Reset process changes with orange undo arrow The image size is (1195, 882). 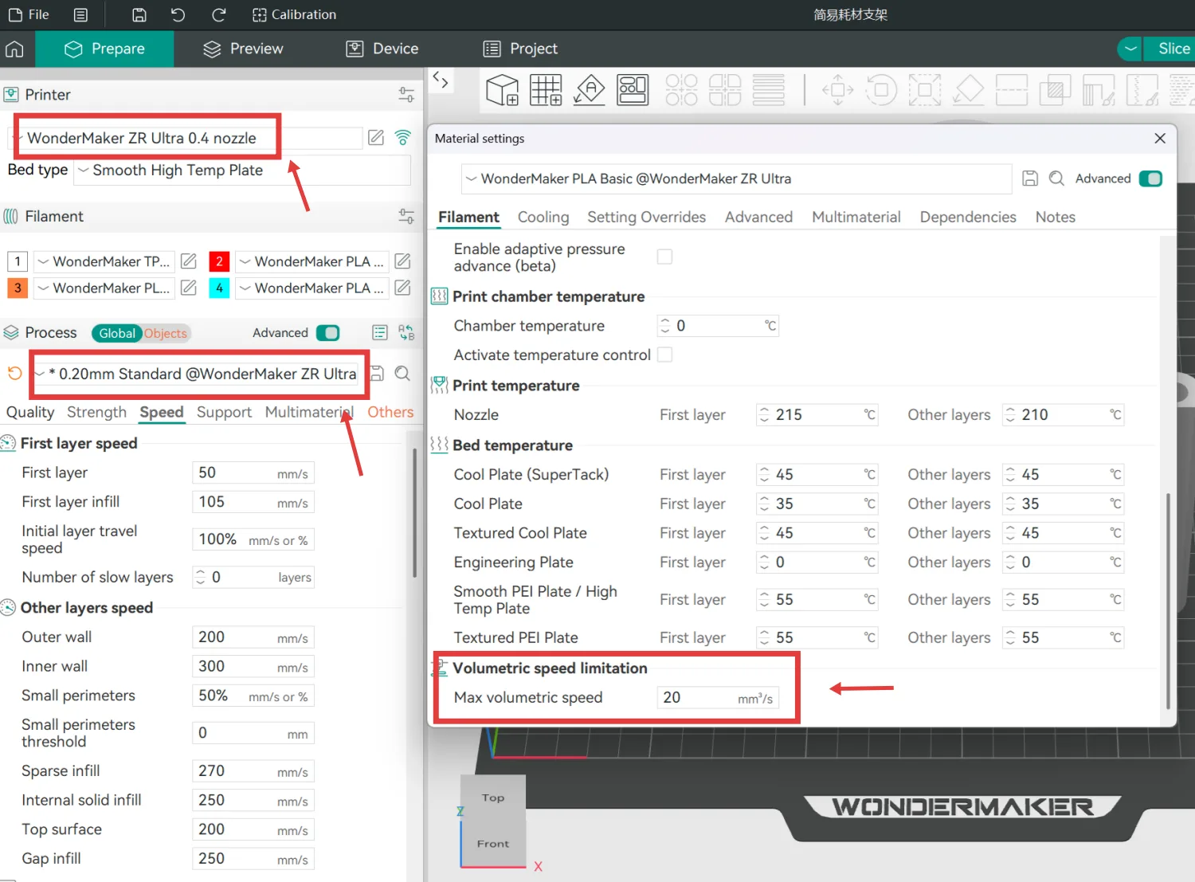(x=14, y=374)
